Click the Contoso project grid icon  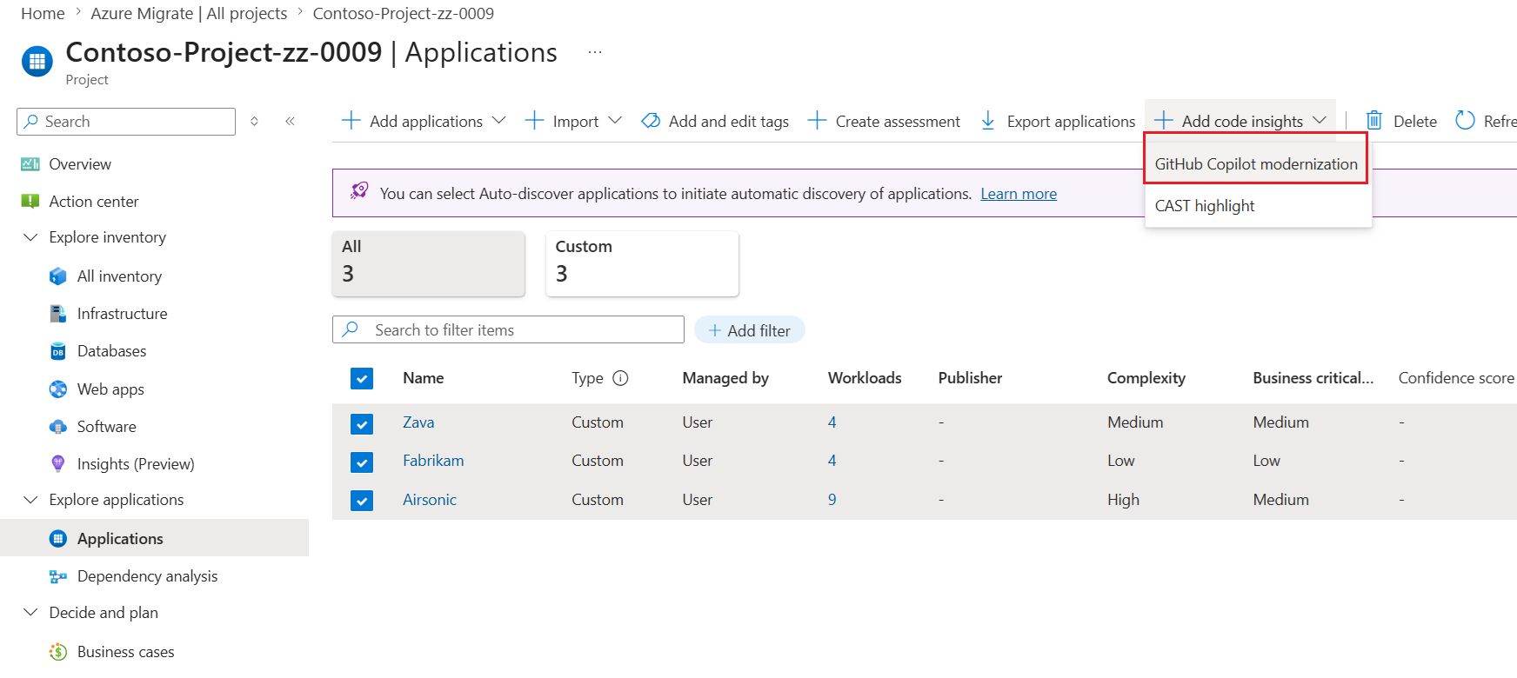(37, 62)
